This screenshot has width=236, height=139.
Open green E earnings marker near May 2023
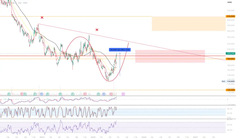9,94
